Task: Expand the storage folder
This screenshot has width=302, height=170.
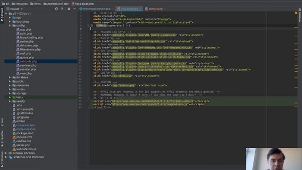Action: [x=9, y=93]
